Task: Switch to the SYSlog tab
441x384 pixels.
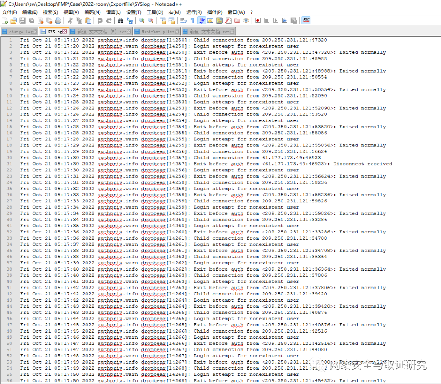Action: [x=53, y=32]
